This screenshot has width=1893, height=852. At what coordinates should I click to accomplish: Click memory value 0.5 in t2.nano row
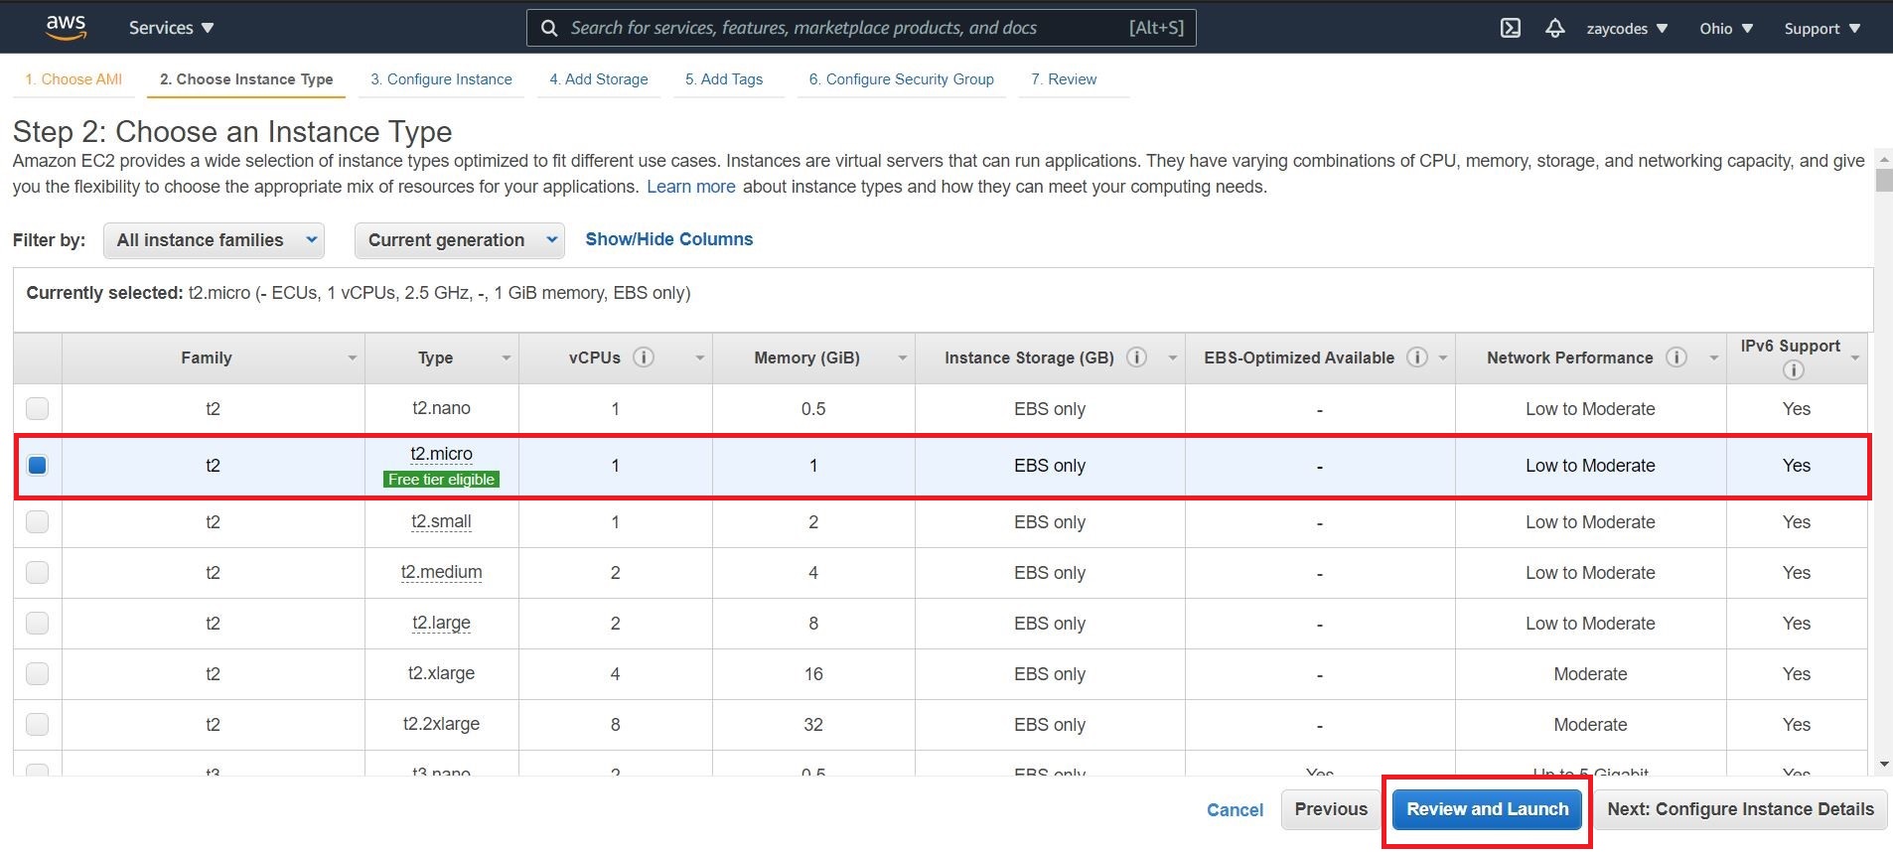coord(813,408)
